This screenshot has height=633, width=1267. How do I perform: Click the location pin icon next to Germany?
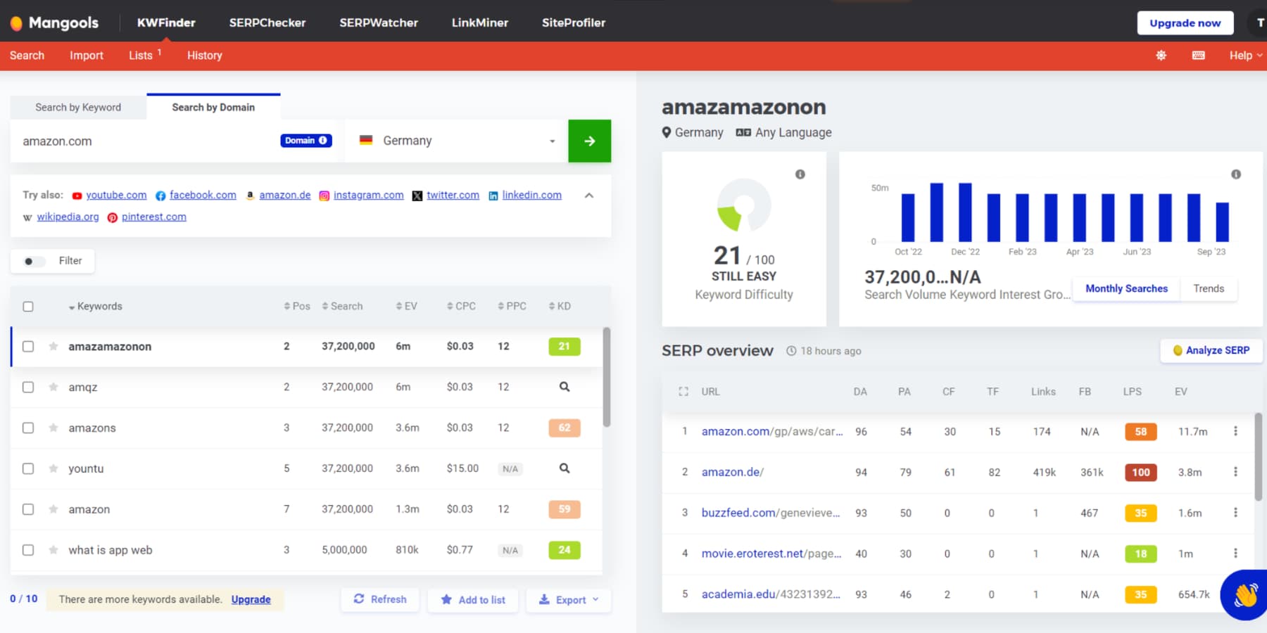click(667, 132)
